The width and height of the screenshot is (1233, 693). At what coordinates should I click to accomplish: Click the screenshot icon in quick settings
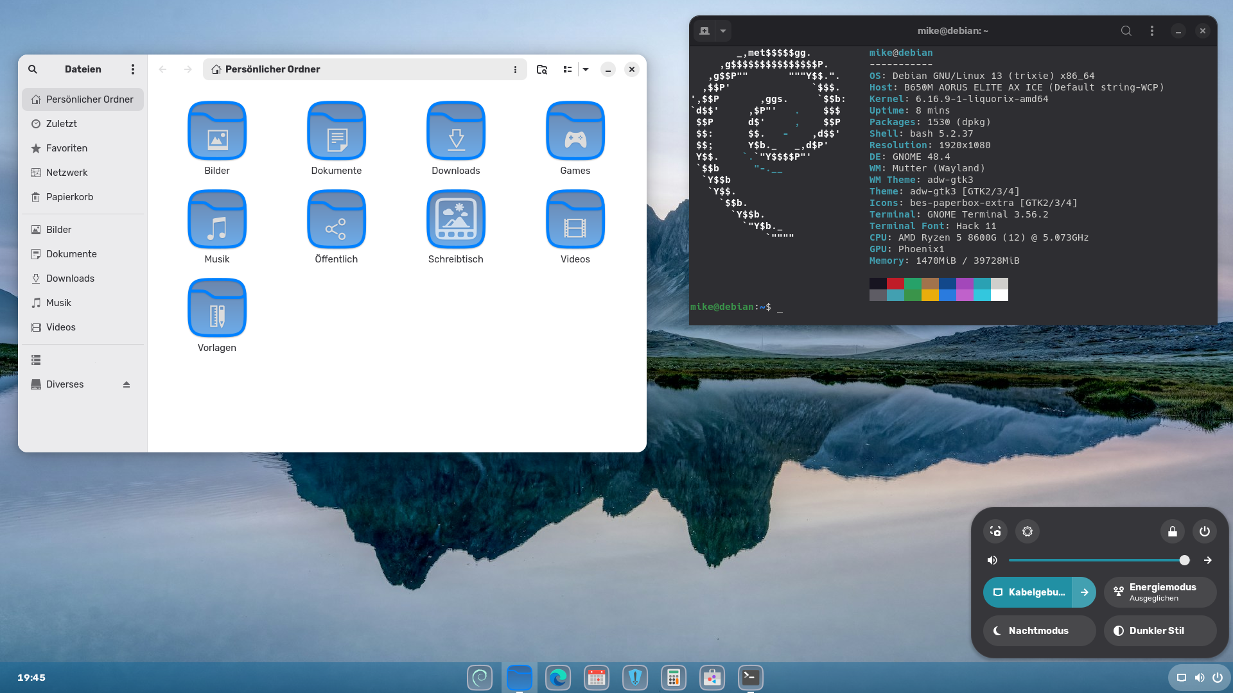pyautogui.click(x=995, y=531)
